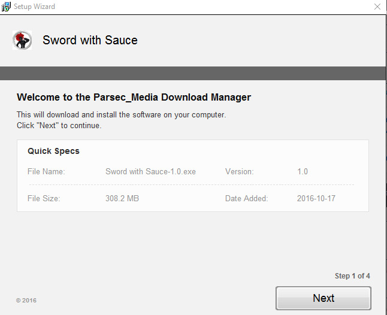Image resolution: width=387 pixels, height=315 pixels.
Task: Click the dark gray progress bar strip
Action: coord(193,73)
